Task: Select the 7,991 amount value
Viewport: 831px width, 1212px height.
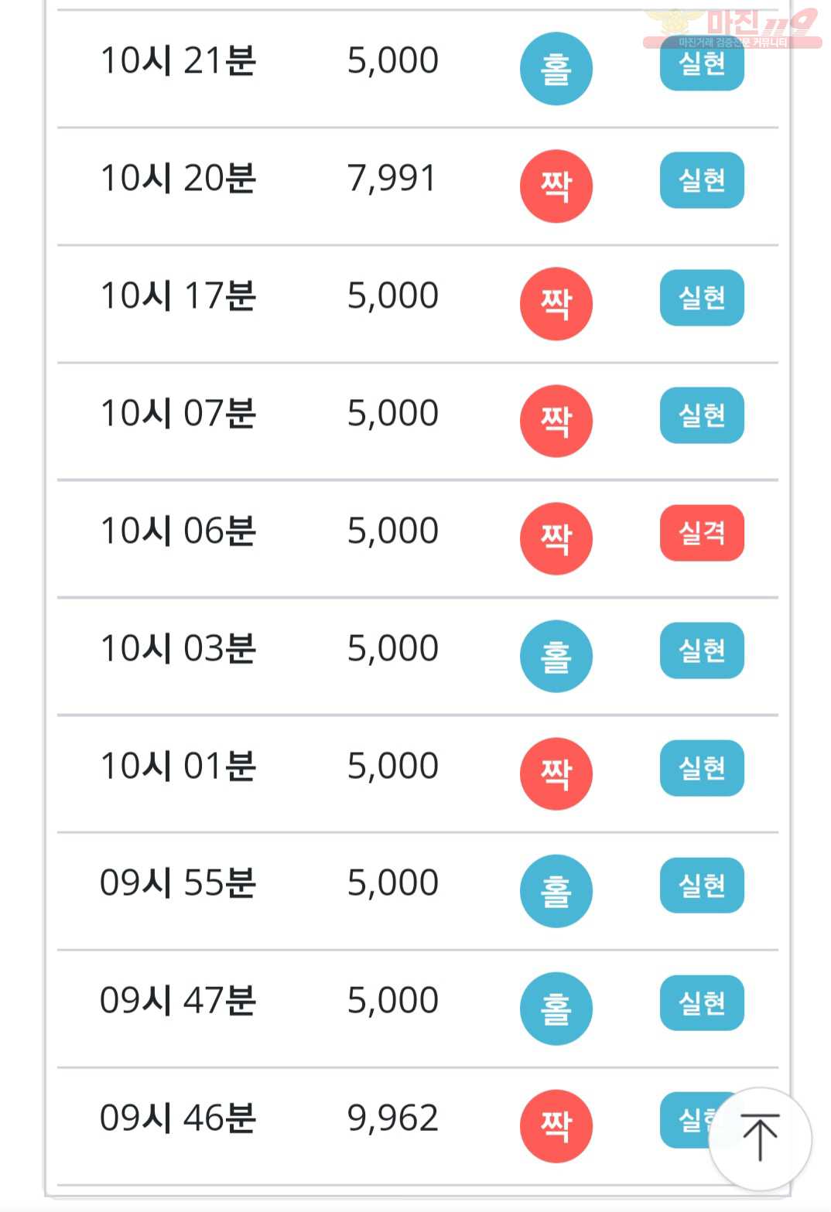Action: 392,178
